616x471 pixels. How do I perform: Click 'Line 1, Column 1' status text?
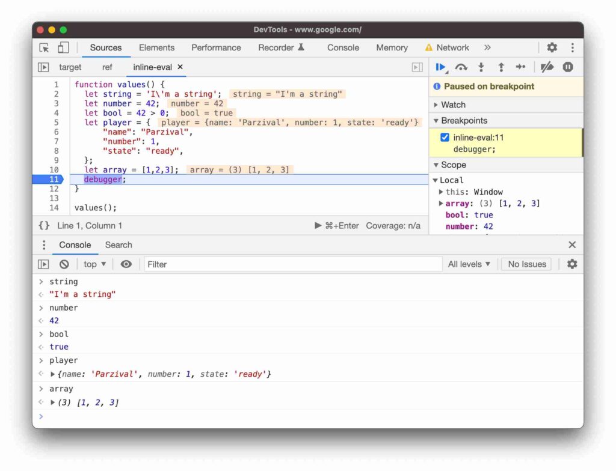click(x=90, y=226)
